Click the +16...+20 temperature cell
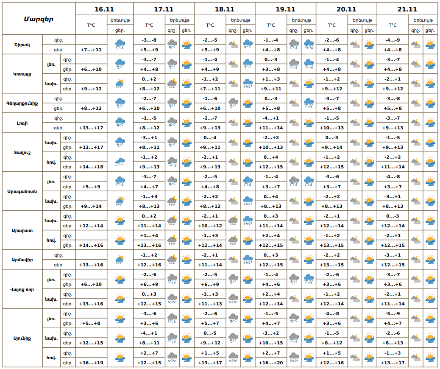440x369 pixels. [271, 363]
